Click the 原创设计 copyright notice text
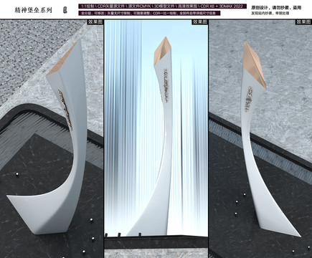This screenshot has width=312, height=258. pyautogui.click(x=276, y=8)
